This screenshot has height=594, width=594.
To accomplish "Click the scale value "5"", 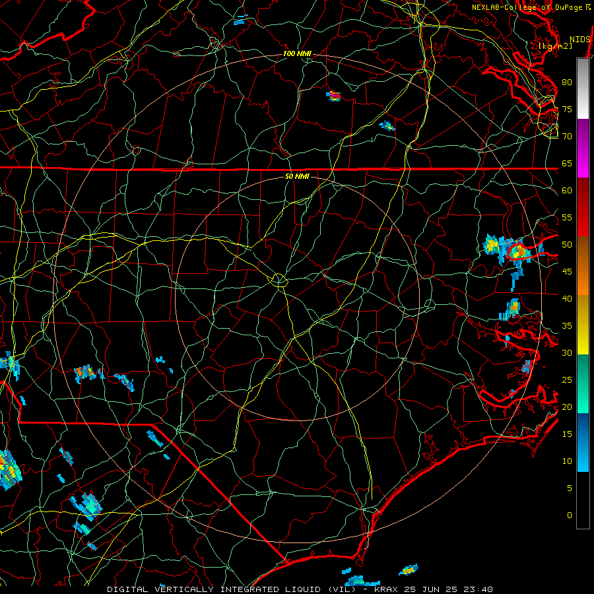I will (570, 488).
